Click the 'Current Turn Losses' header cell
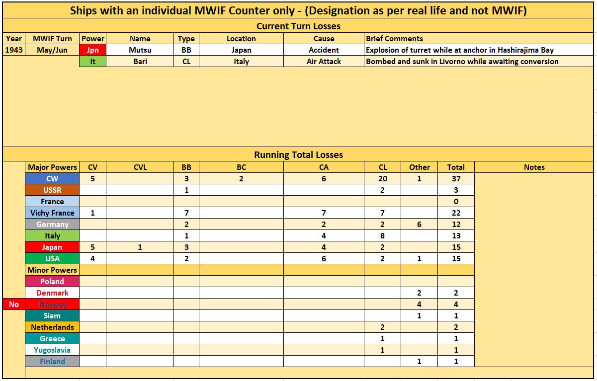Image resolution: width=597 pixels, height=381 pixels. (x=298, y=26)
